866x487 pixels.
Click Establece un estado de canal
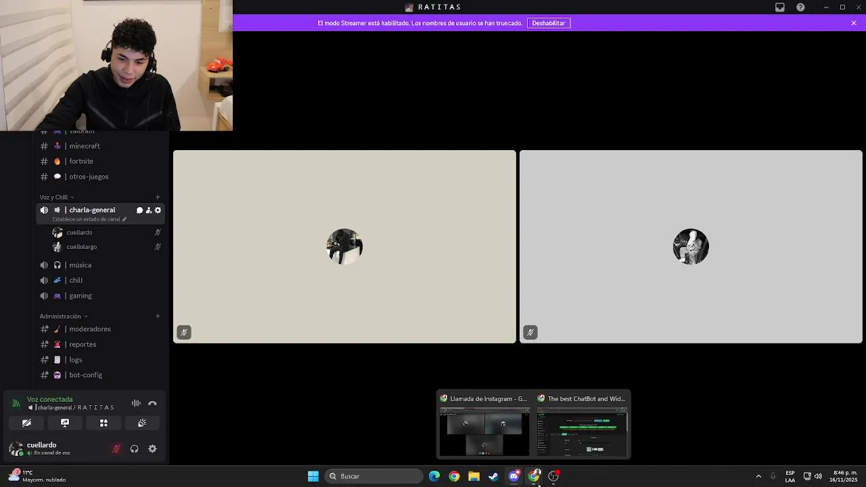pyautogui.click(x=86, y=219)
